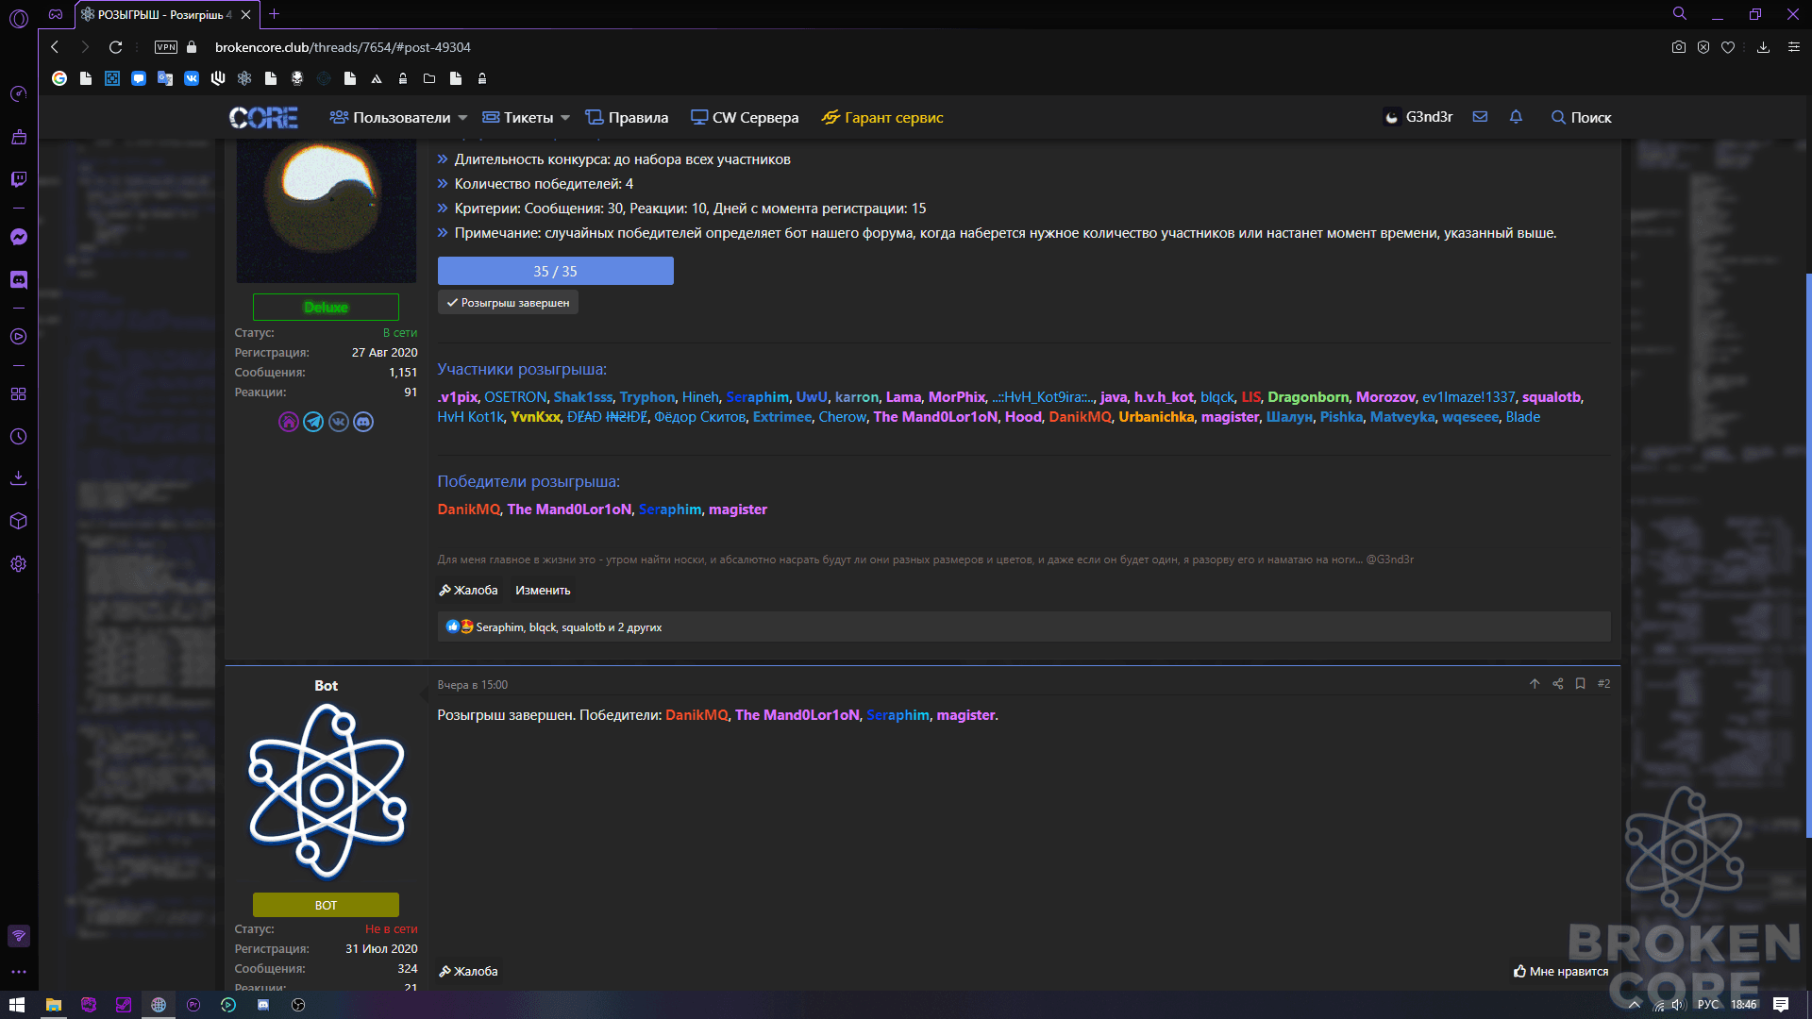Open Facebook Messenger in the sidebar

tap(18, 237)
